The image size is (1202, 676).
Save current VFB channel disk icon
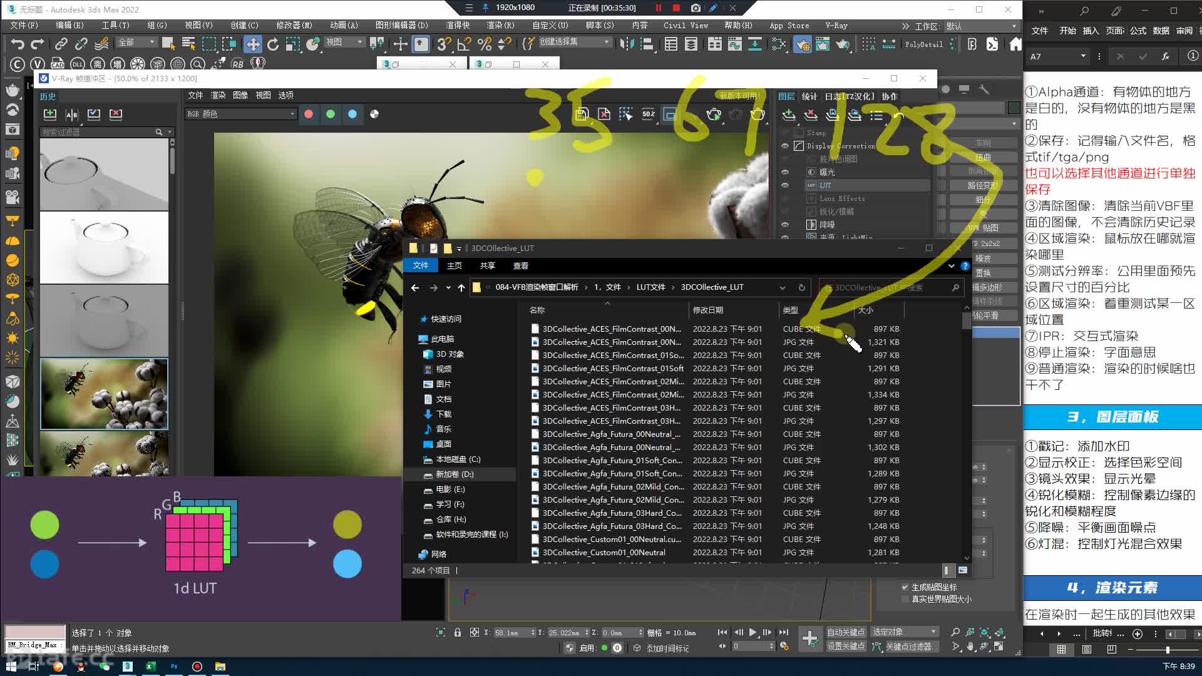point(582,114)
